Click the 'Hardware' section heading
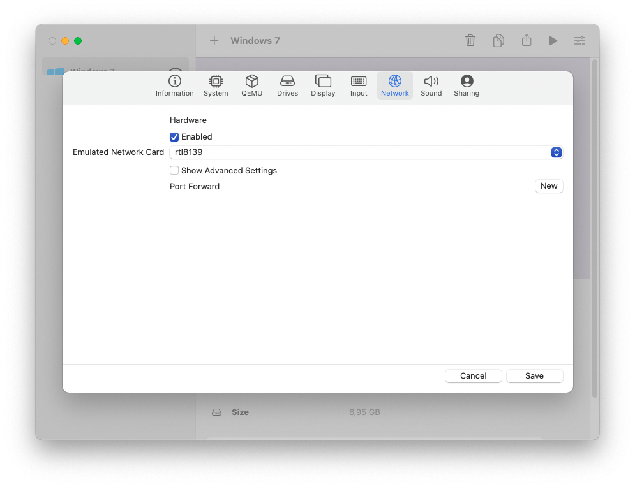This screenshot has width=635, height=487. pyautogui.click(x=188, y=120)
